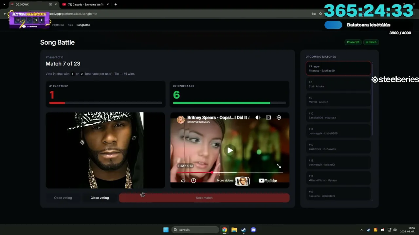Click the address bar URL field
The image size is (419, 235).
coord(177,14)
